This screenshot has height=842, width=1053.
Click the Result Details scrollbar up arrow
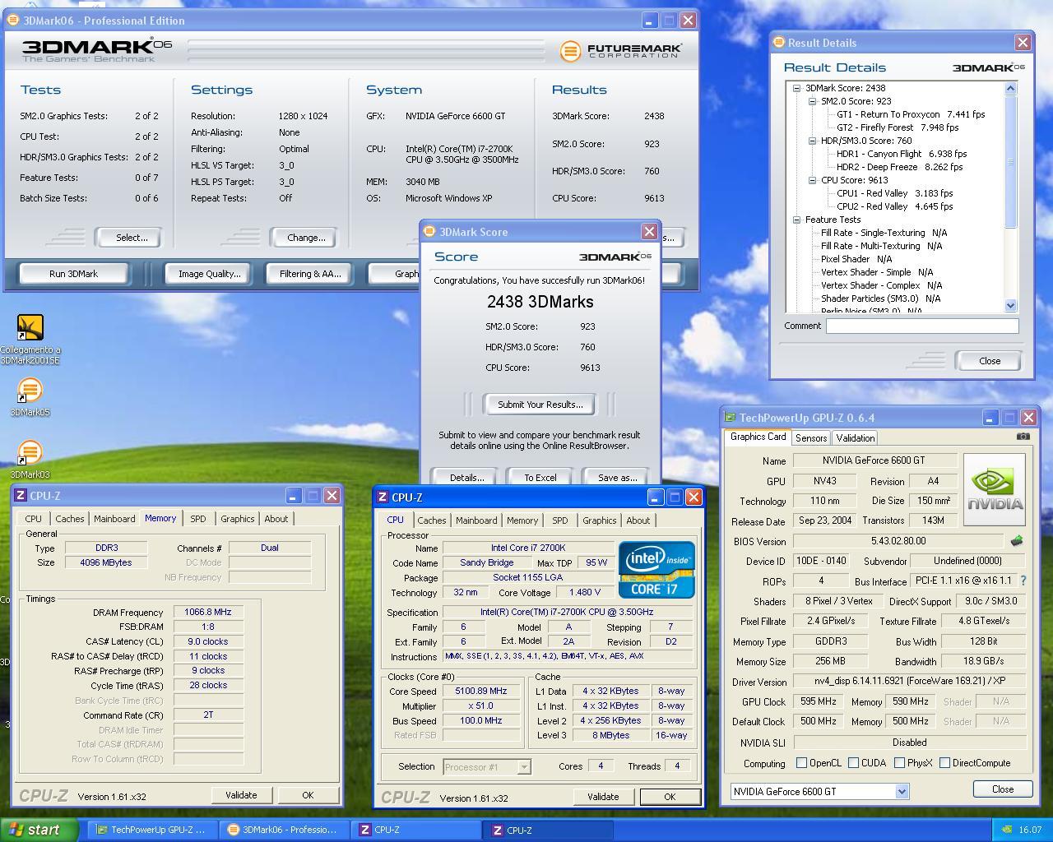(x=1011, y=88)
